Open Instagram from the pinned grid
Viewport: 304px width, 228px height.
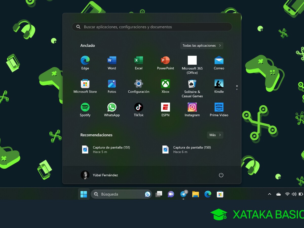(192, 107)
